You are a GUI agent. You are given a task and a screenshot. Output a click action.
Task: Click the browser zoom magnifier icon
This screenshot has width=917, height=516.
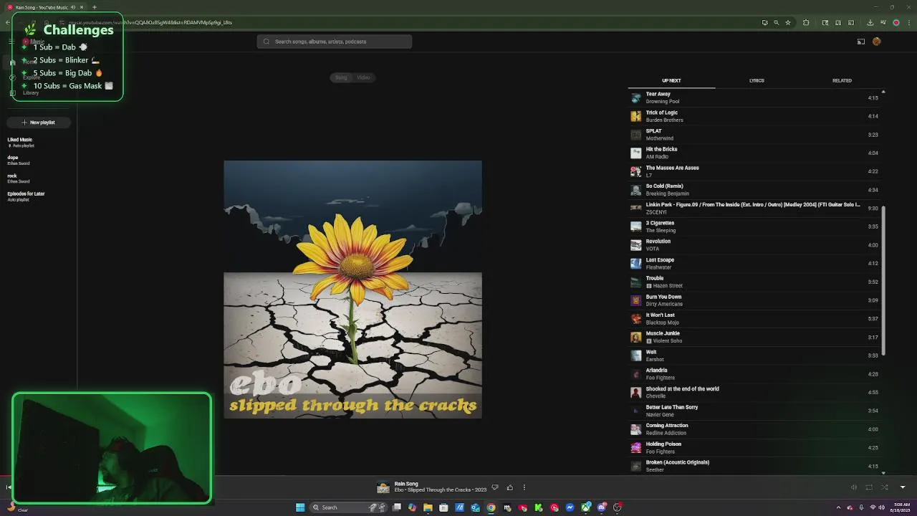pyautogui.click(x=776, y=22)
